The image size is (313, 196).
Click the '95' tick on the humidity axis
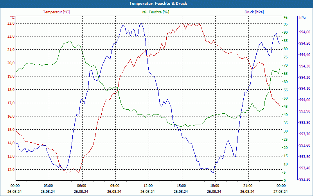pyautogui.click(x=286, y=24)
